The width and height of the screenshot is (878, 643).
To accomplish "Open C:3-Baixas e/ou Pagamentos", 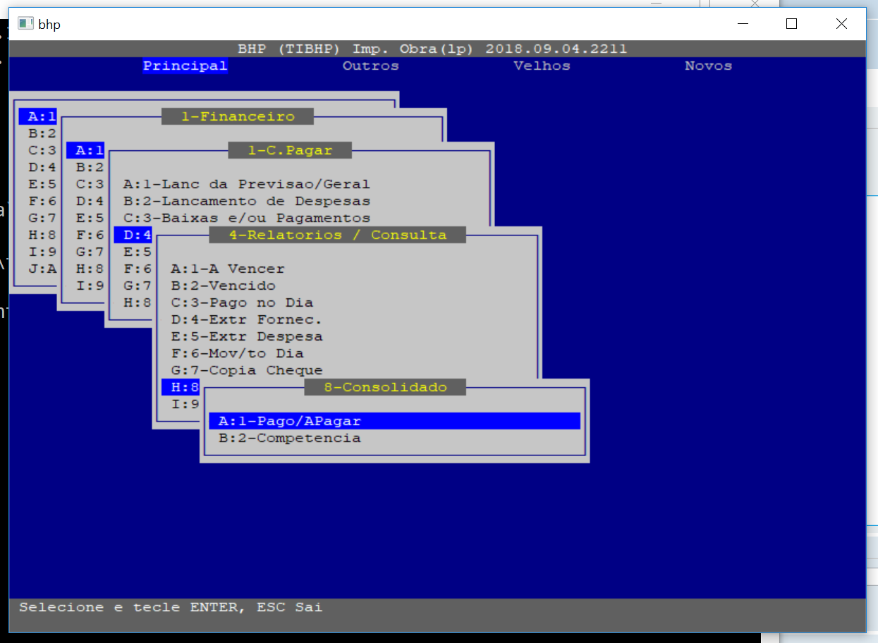I will (x=246, y=218).
